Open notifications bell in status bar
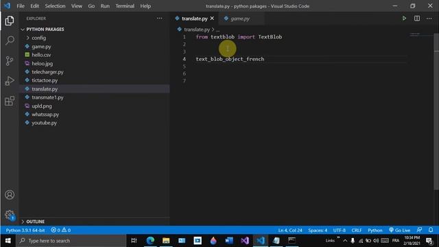Screen dimensions: 439x247 tap(431, 231)
